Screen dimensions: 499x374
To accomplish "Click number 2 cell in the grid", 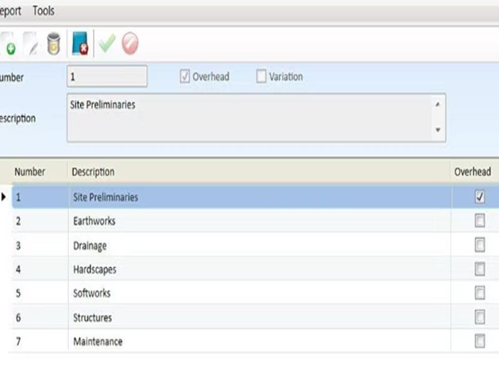I will 40,221.
